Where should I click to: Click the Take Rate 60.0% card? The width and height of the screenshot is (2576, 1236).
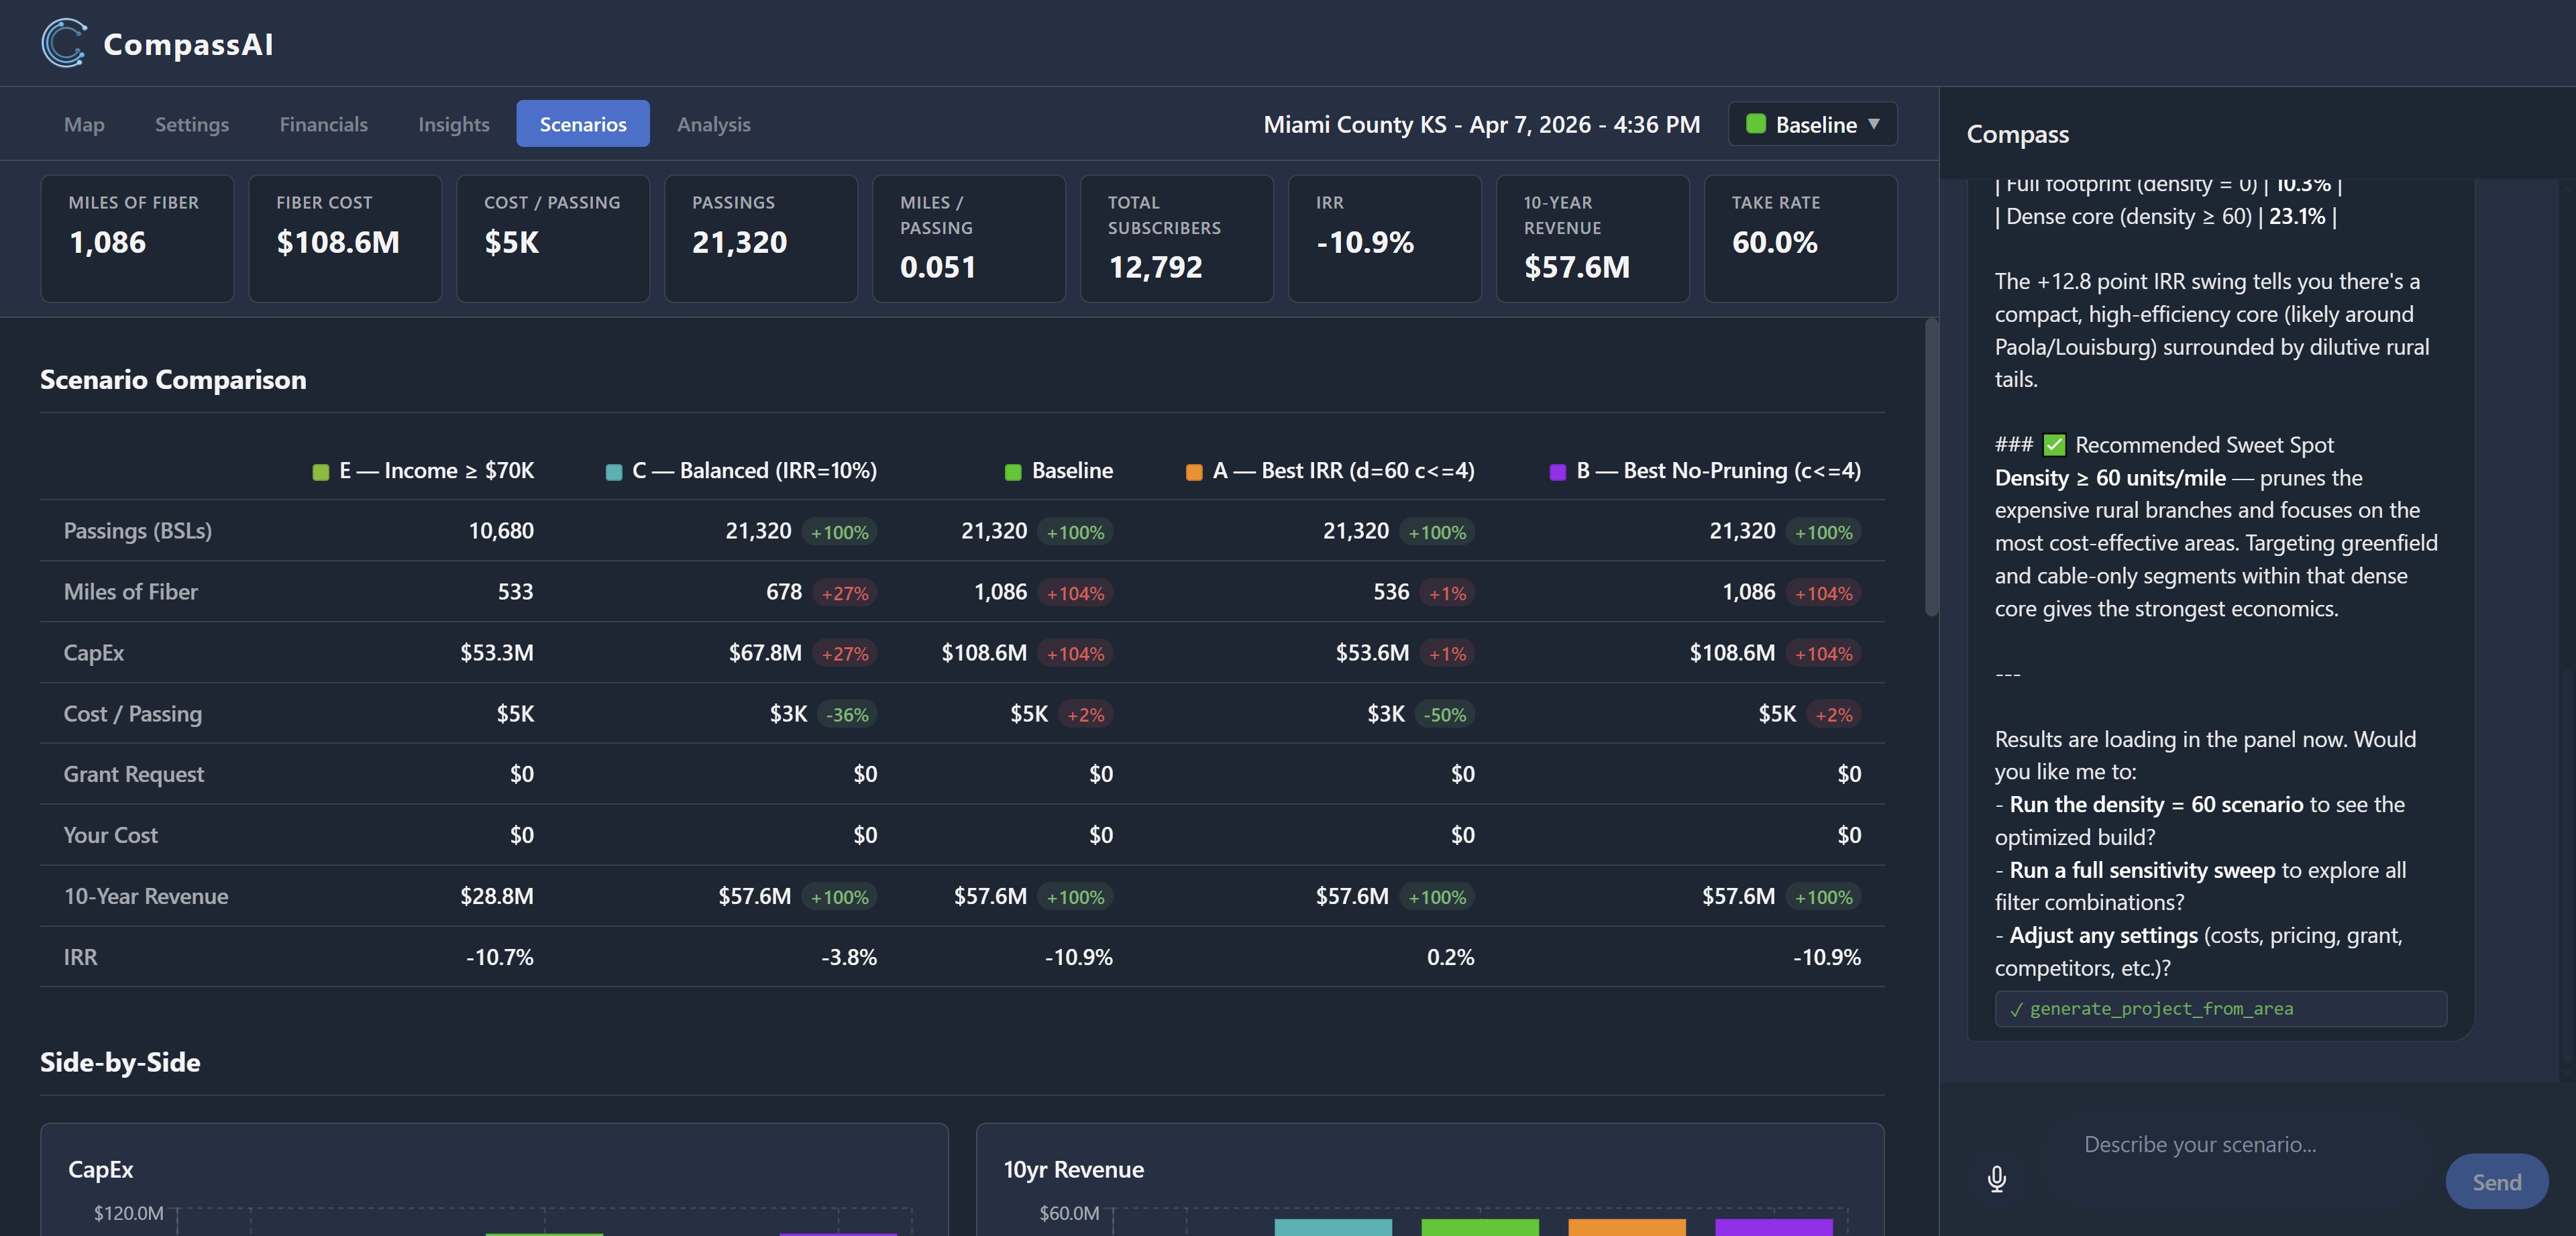[x=1801, y=238]
